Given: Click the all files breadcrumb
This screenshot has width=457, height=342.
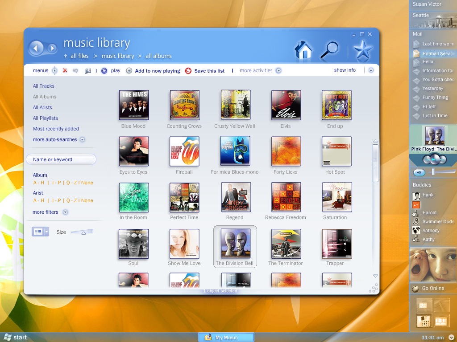Looking at the screenshot, I should (x=79, y=56).
